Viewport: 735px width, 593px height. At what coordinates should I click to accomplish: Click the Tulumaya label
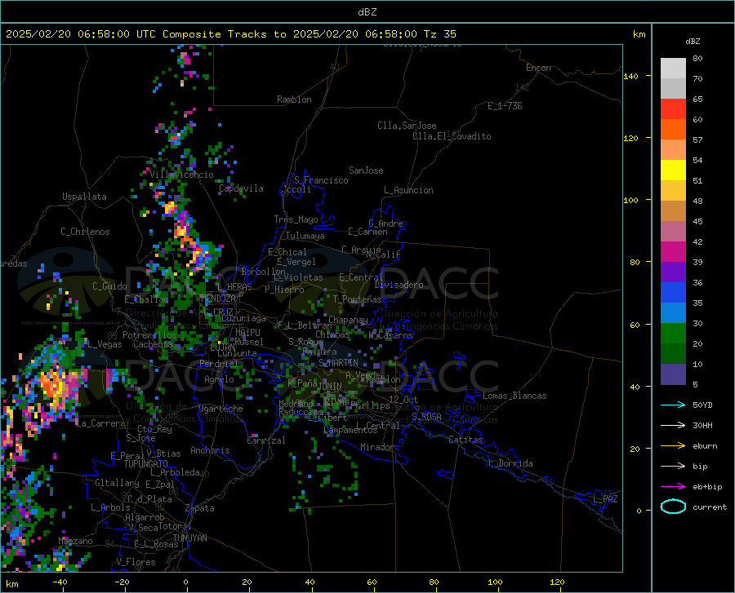pyautogui.click(x=305, y=236)
